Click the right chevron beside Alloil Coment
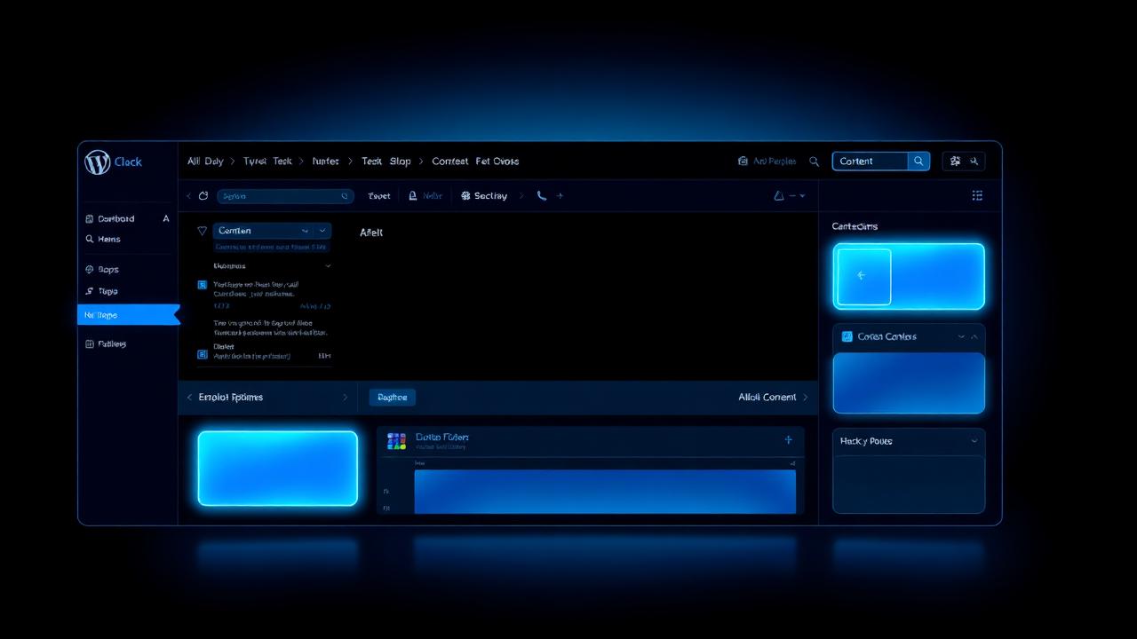Screen dimensions: 1137x639 pyautogui.click(x=806, y=397)
